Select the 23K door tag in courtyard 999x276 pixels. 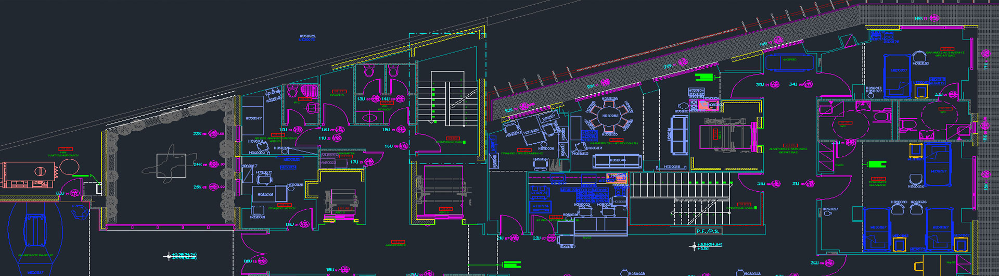[198, 134]
